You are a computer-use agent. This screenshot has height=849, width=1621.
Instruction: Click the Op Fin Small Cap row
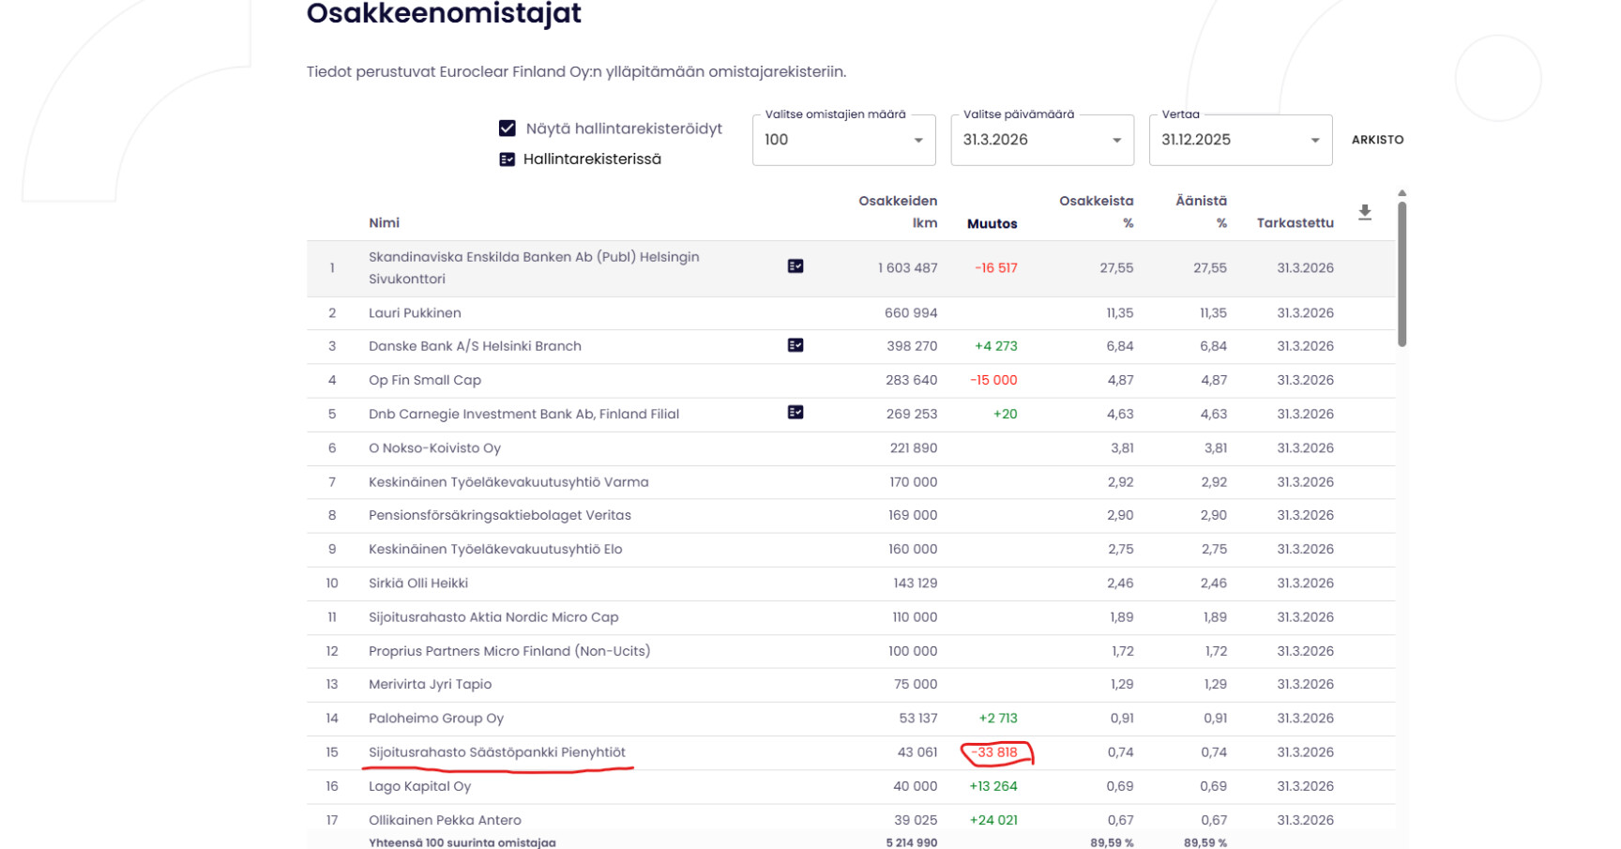[x=425, y=380]
